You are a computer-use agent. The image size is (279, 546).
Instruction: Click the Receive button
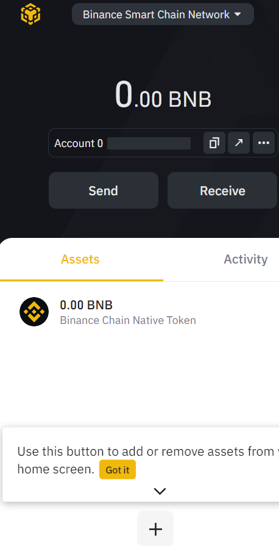coord(222,190)
